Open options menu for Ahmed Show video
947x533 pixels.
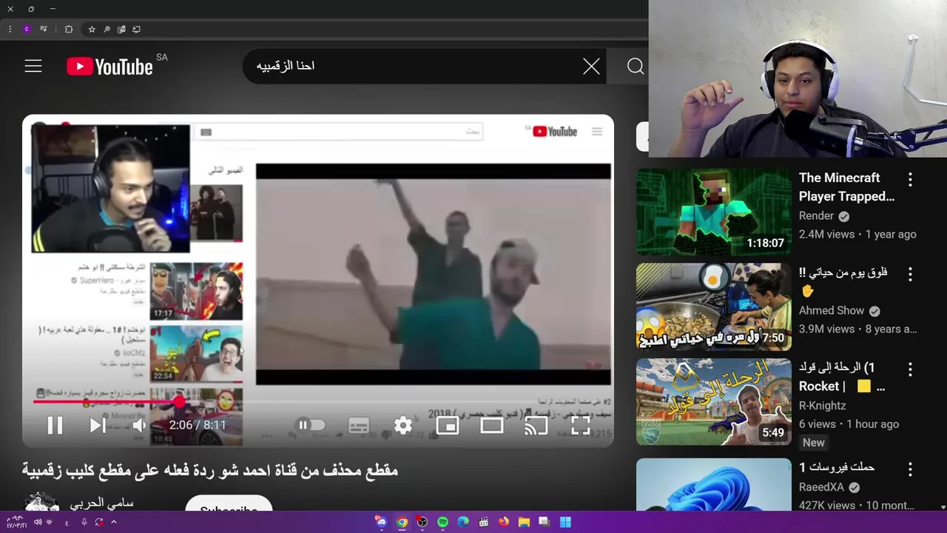(x=910, y=274)
